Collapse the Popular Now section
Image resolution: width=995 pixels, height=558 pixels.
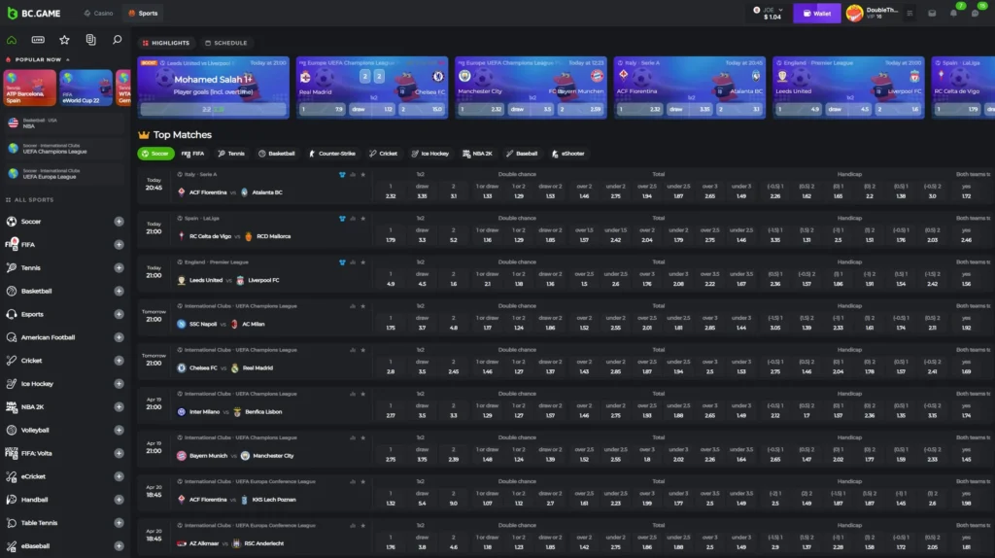point(68,59)
